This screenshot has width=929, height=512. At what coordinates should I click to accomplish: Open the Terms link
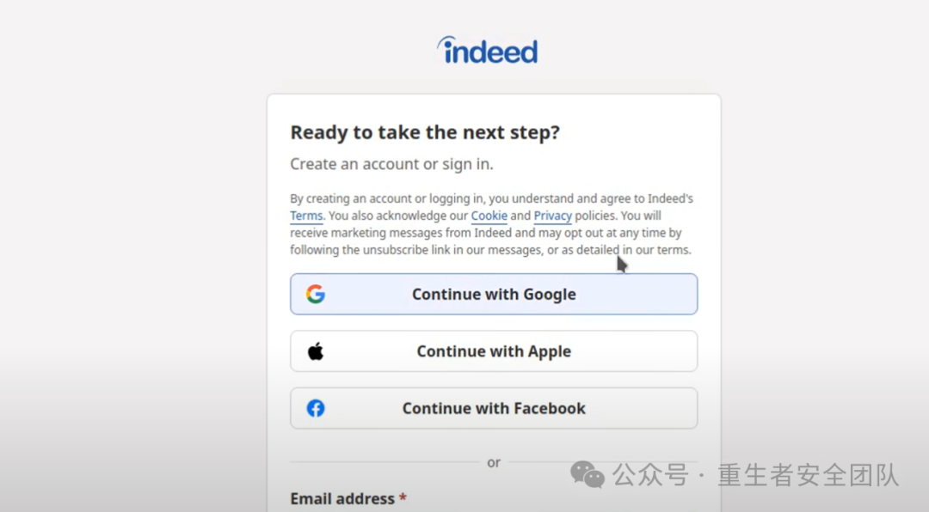[x=306, y=216]
